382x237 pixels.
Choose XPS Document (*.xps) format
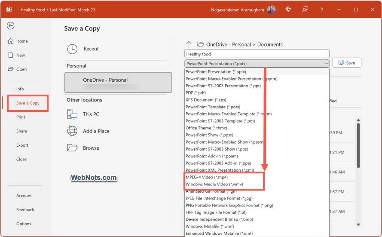coord(257,100)
